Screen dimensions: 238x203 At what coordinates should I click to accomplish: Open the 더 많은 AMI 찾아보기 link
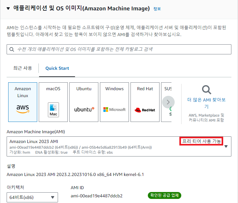pyautogui.click(x=206, y=103)
